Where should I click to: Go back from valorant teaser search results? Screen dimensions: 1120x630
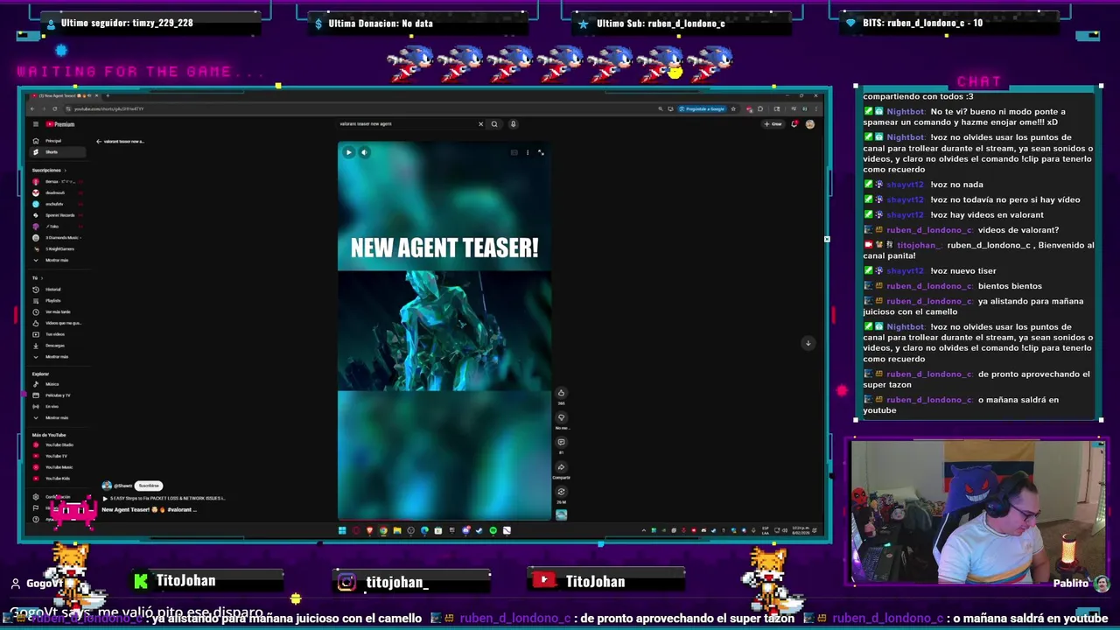pyautogui.click(x=99, y=141)
